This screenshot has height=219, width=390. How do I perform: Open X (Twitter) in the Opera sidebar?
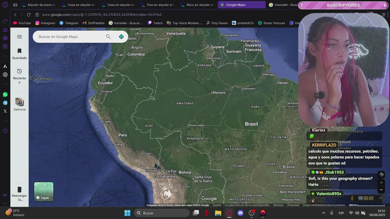tap(5, 111)
